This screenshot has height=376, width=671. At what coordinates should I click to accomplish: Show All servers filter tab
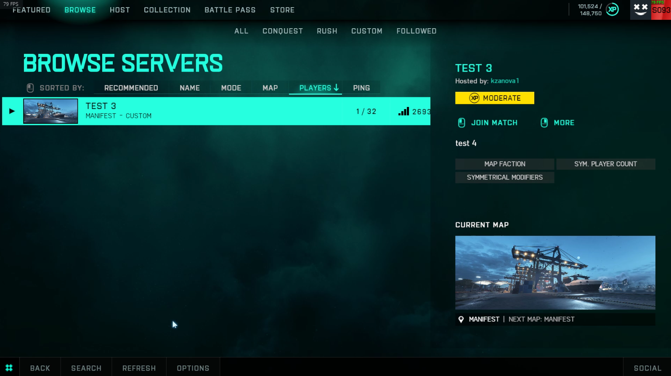coord(241,31)
